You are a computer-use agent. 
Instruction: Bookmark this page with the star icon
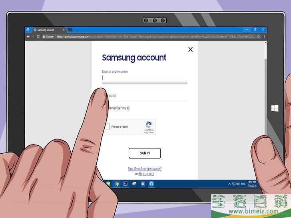pyautogui.click(x=258, y=37)
